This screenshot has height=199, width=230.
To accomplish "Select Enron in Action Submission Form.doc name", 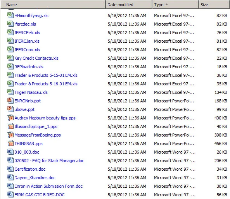I will [48, 186].
